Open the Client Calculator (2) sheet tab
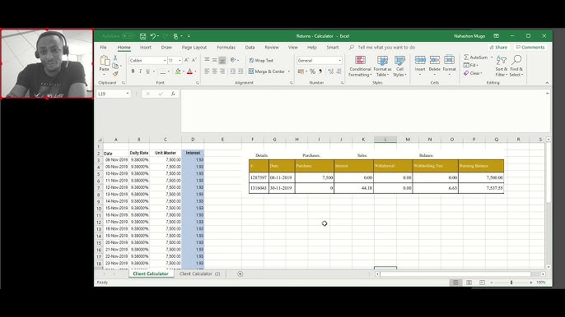 [199, 273]
